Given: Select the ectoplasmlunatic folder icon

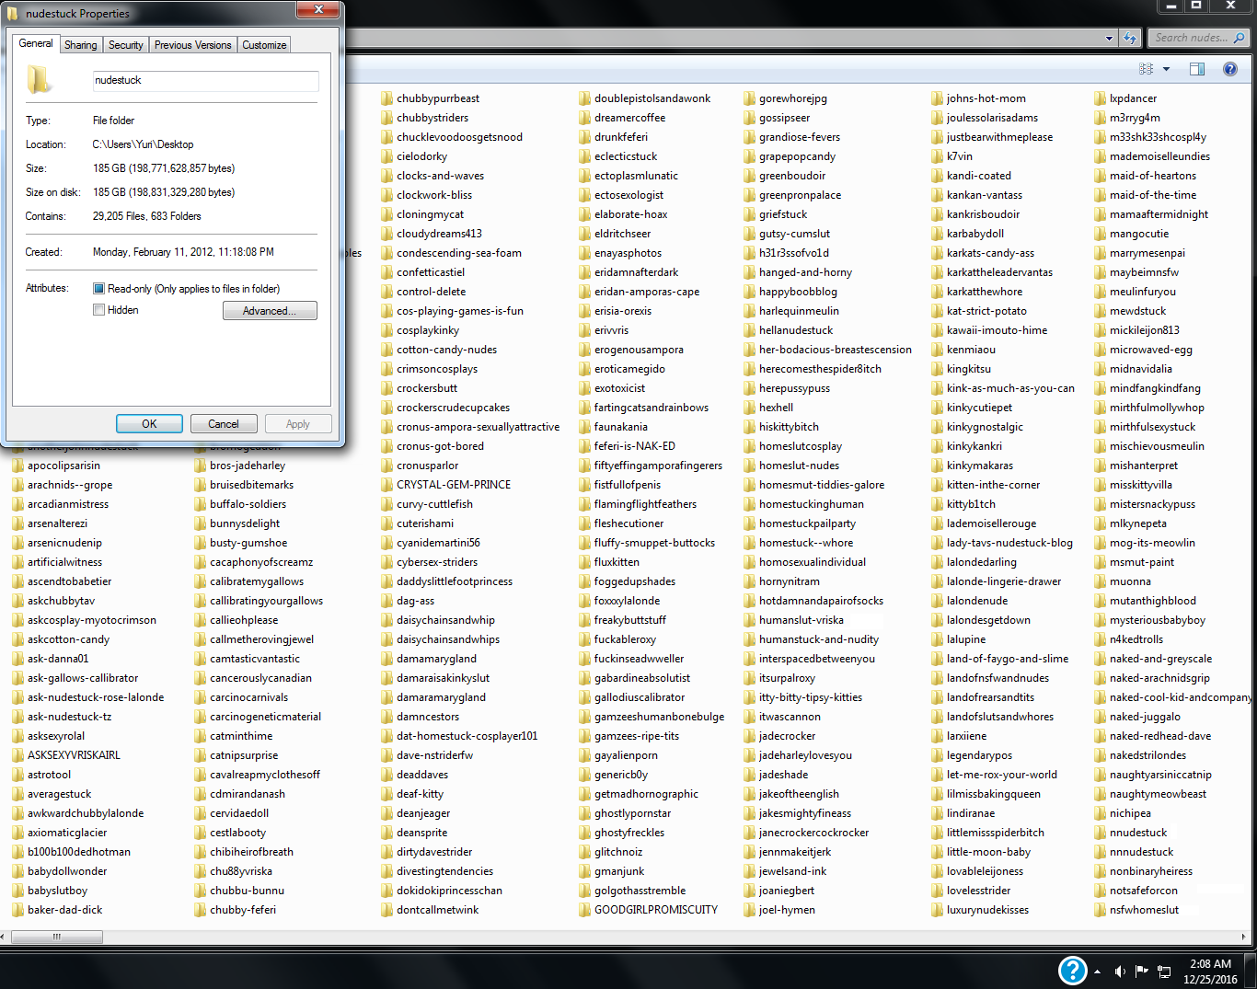Looking at the screenshot, I should (x=585, y=176).
